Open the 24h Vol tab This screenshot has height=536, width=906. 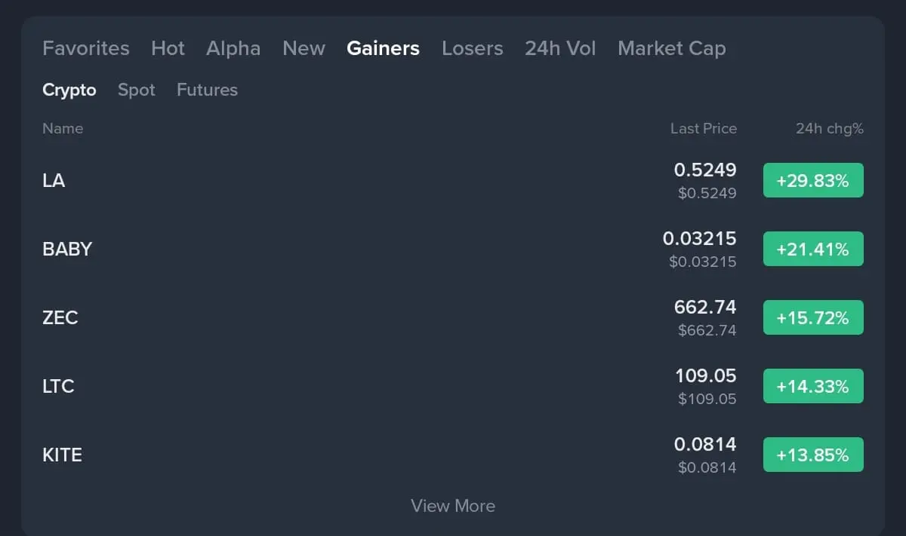(x=560, y=48)
